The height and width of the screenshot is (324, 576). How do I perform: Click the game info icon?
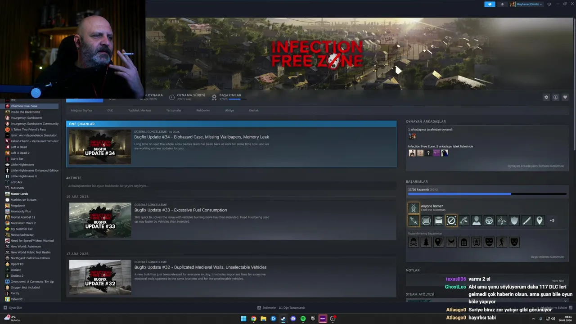click(x=556, y=97)
